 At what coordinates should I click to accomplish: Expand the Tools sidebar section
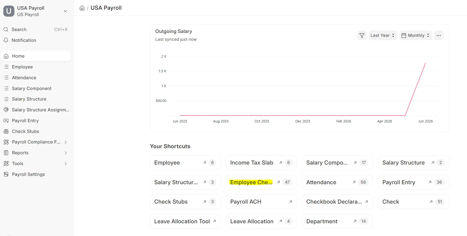[66, 164]
